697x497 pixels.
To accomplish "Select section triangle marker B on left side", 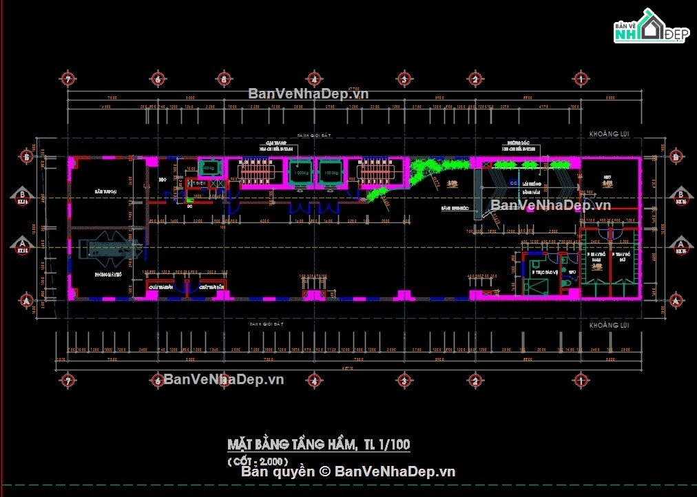I will 22,196.
